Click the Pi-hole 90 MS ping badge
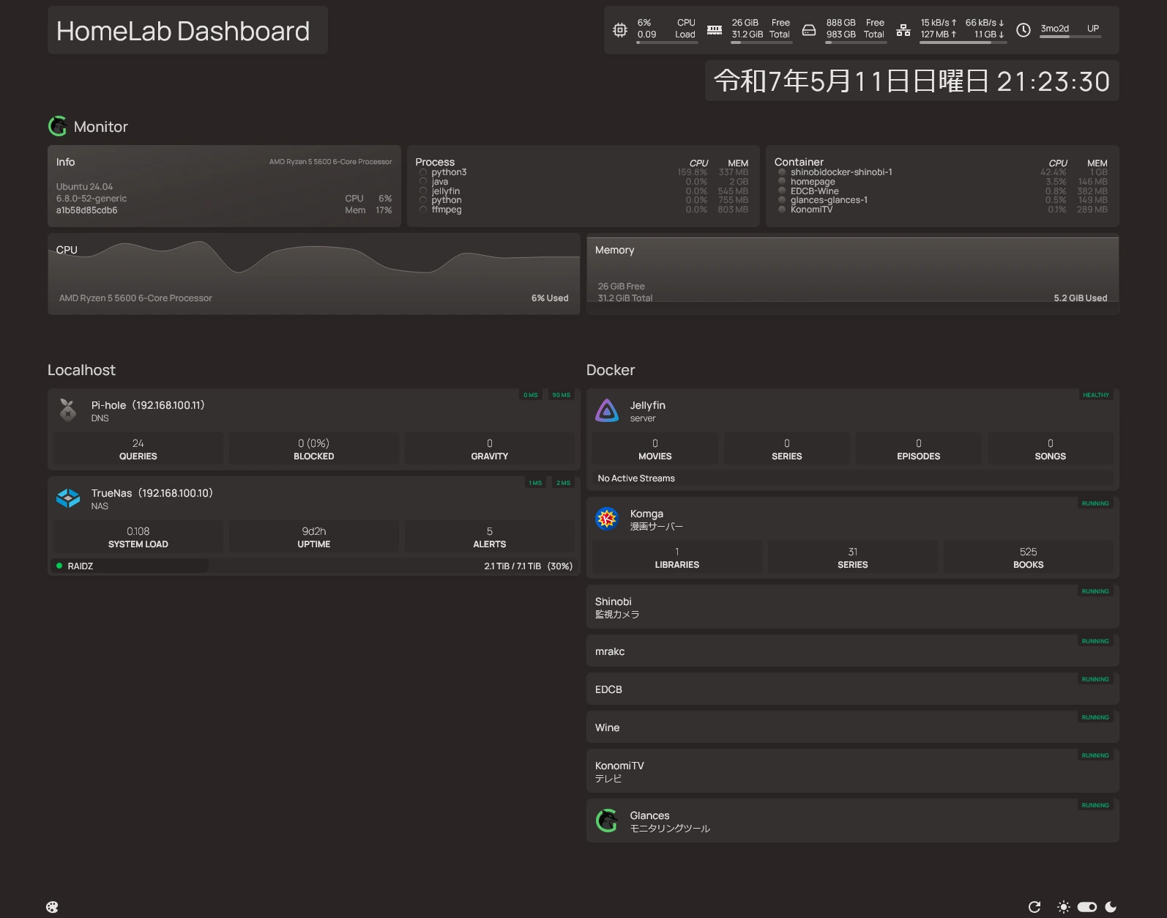The width and height of the screenshot is (1167, 918). point(562,395)
